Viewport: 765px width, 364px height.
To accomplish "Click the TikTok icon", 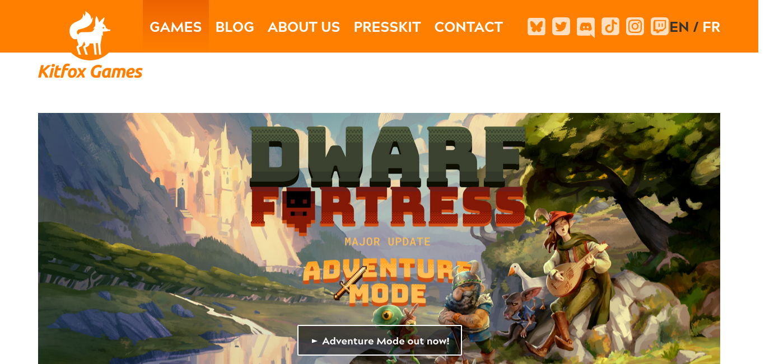I will coord(610,26).
